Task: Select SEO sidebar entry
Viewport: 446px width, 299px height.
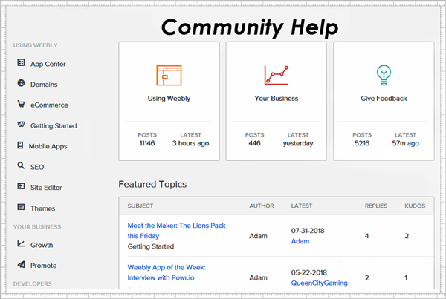Action: (x=37, y=167)
